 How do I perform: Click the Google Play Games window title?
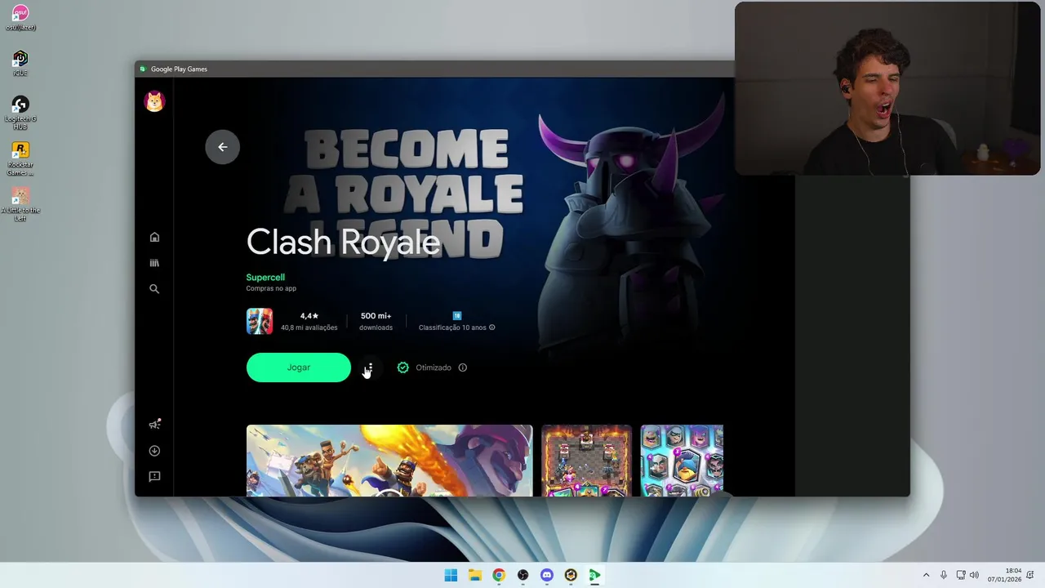click(x=179, y=69)
